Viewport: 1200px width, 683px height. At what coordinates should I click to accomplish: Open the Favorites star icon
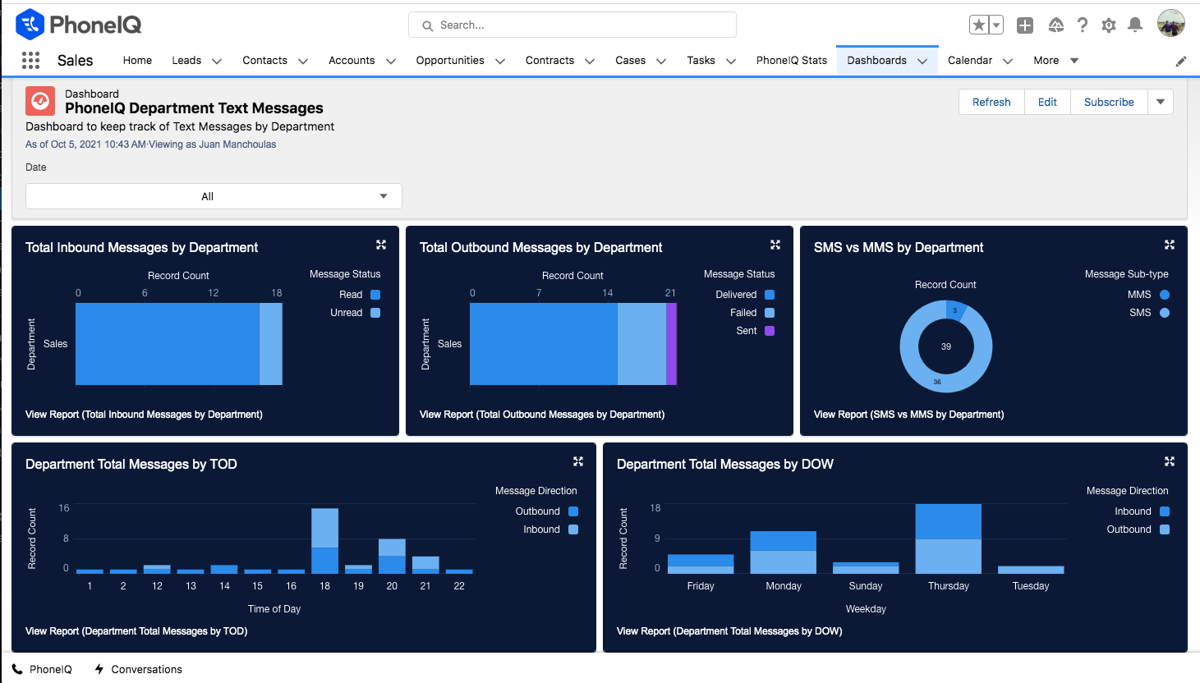(979, 25)
